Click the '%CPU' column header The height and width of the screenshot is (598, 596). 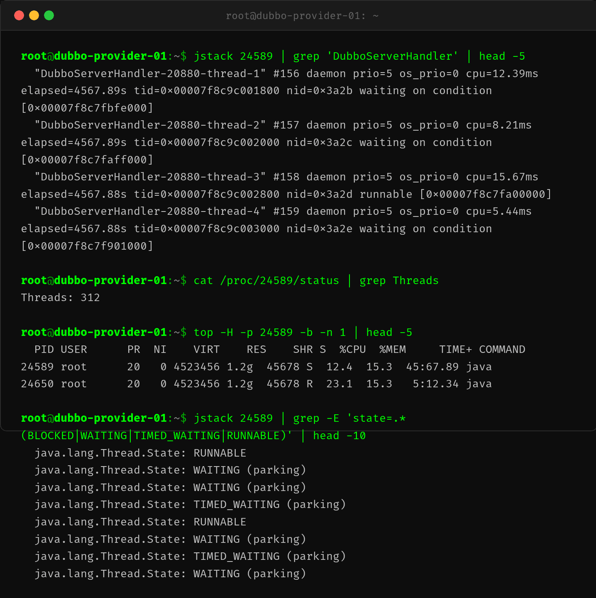tap(353, 349)
